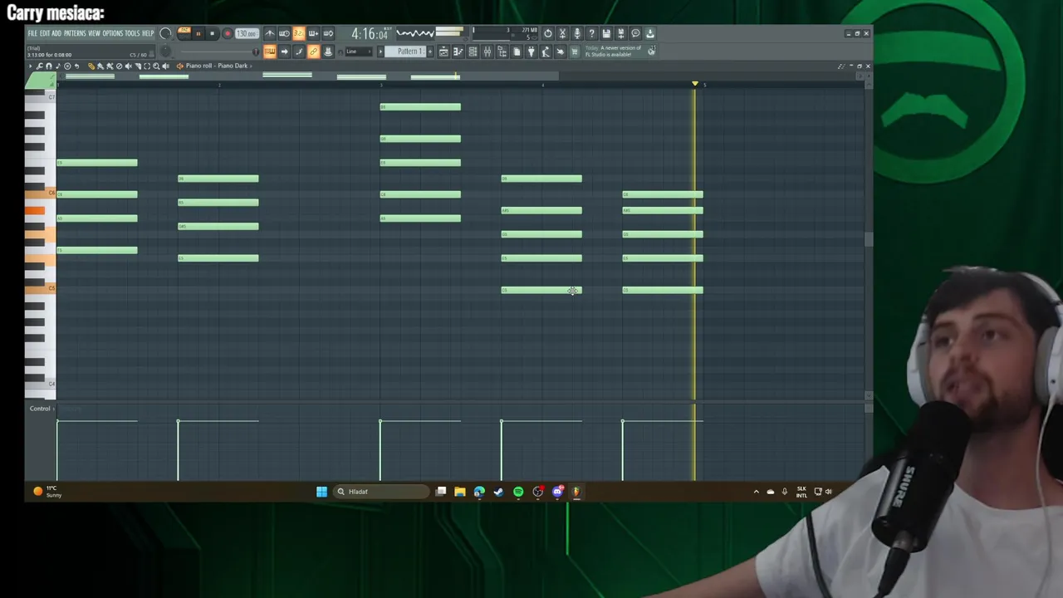Select the pencil draw tool

pyautogui.click(x=91, y=66)
